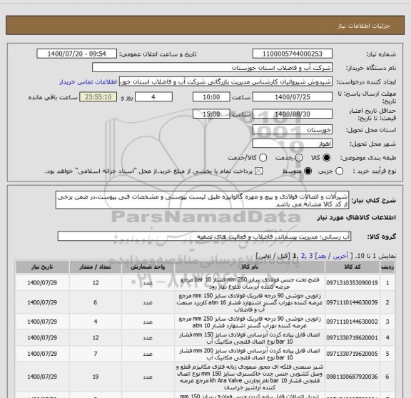
Task: Click the remaining days field showing 4
Action: (x=153, y=97)
